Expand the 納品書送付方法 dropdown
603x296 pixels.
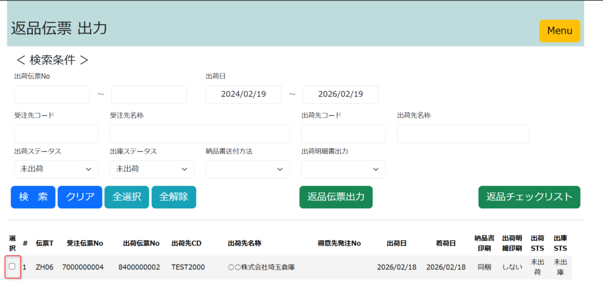coord(247,169)
